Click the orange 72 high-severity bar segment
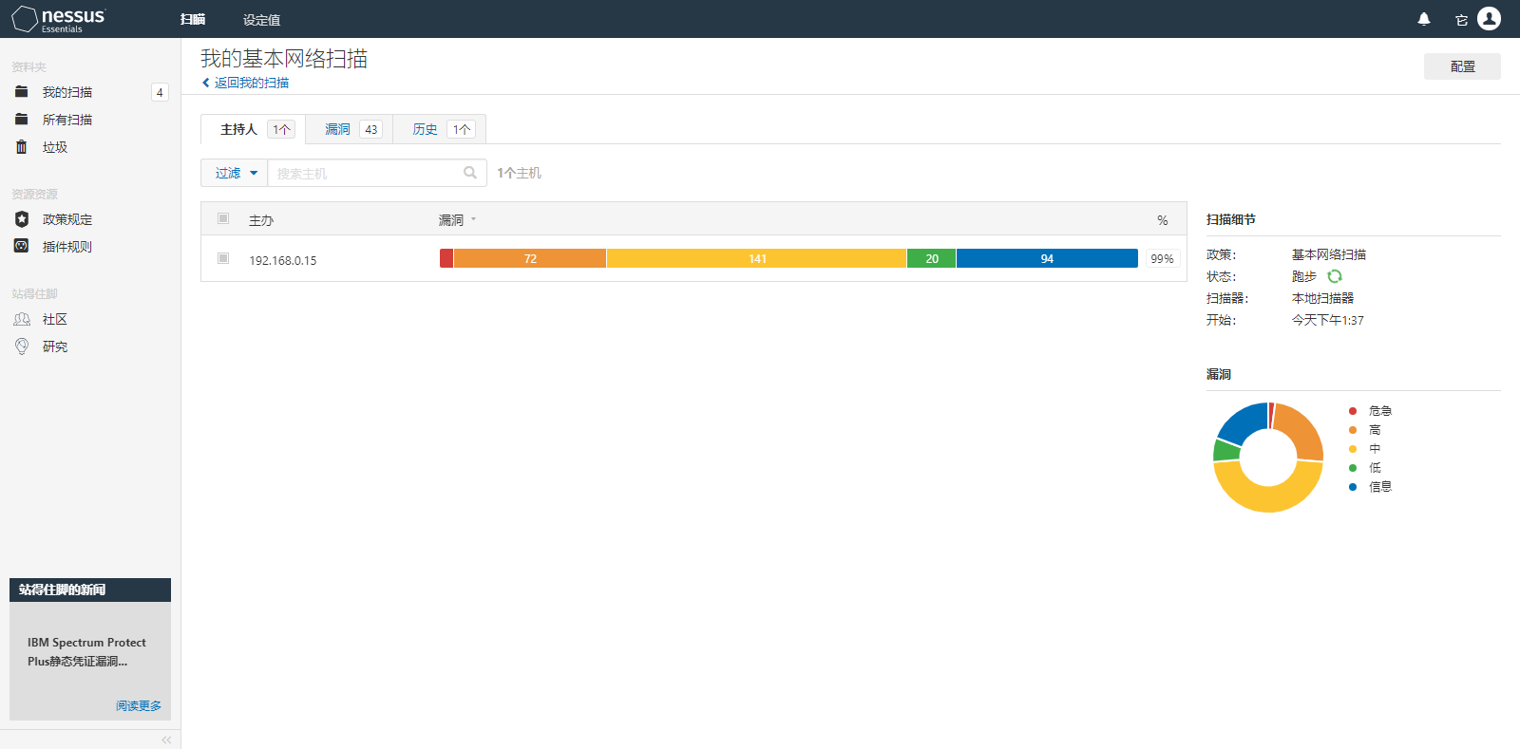Viewport: 1520px width, 749px height. point(530,258)
